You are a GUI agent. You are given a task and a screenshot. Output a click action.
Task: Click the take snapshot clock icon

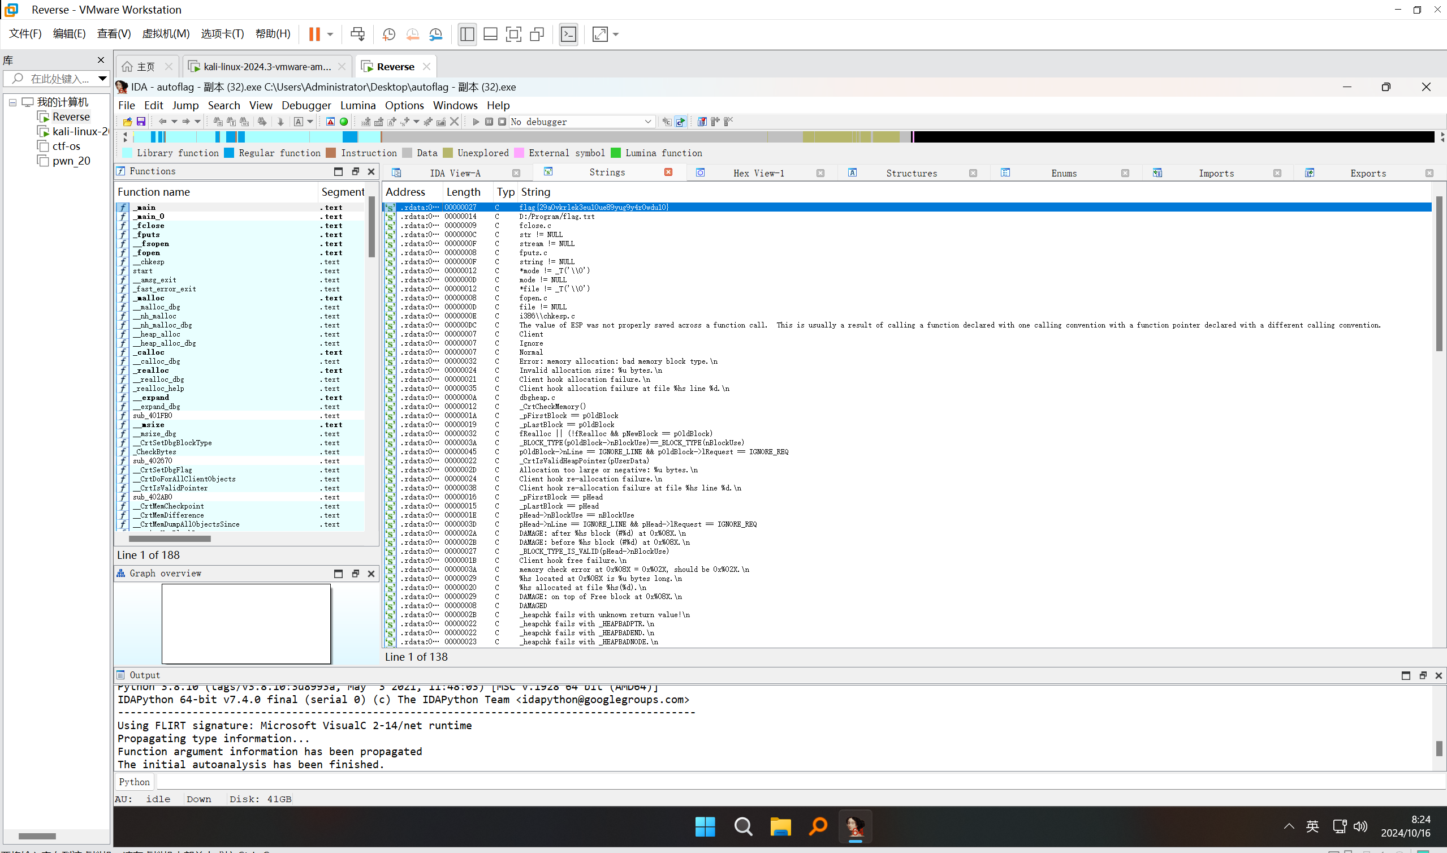click(x=388, y=34)
